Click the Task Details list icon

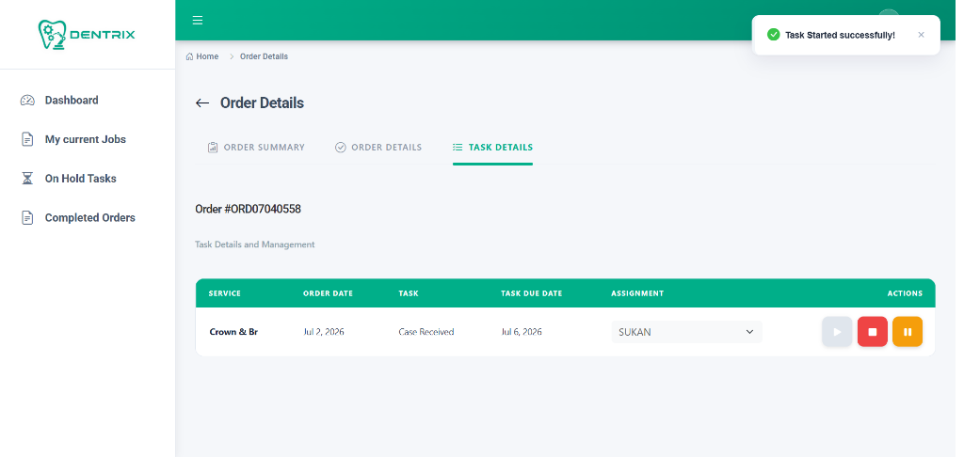click(x=458, y=148)
